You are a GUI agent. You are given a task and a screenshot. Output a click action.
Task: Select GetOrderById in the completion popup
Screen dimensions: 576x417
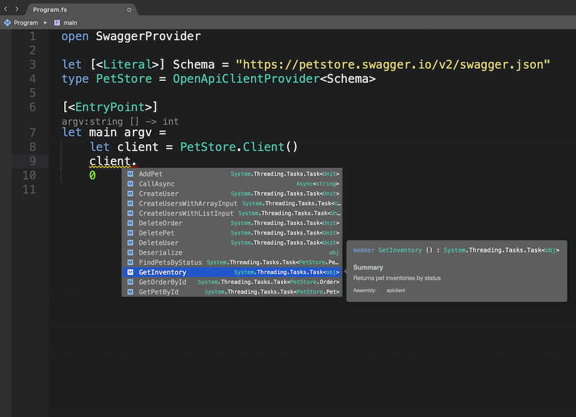tap(232, 282)
